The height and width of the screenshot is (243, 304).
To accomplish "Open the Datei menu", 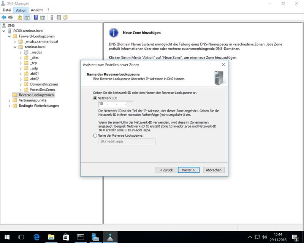I will 7,10.
